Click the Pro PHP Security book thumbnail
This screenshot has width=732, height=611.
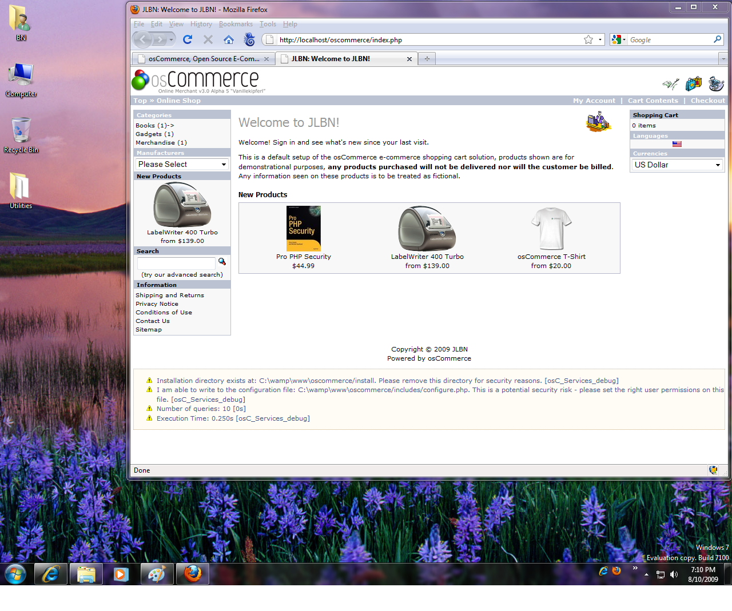click(x=304, y=228)
